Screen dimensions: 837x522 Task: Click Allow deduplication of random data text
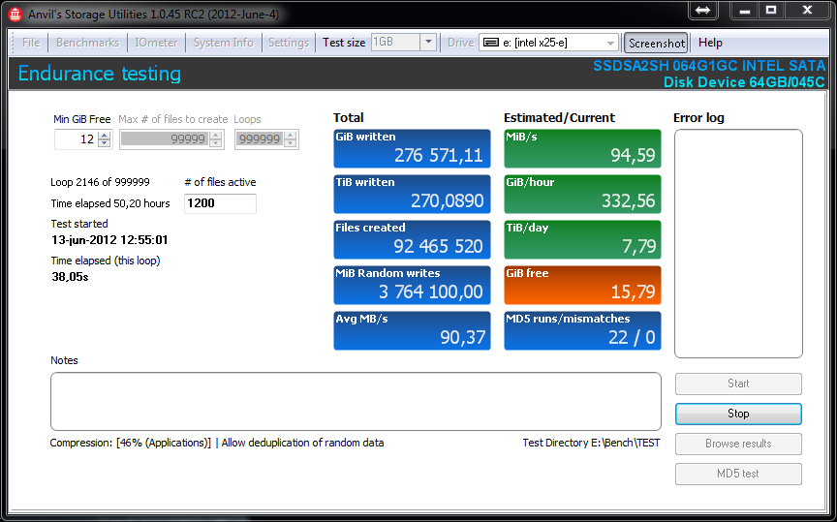[x=302, y=443]
